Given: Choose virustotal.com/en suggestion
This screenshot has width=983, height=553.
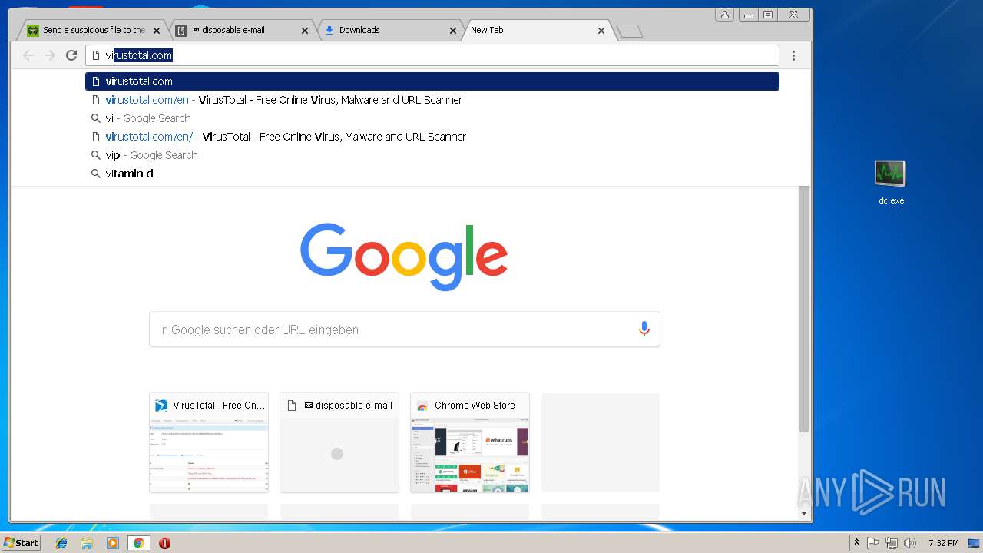Looking at the screenshot, I should 432,100.
